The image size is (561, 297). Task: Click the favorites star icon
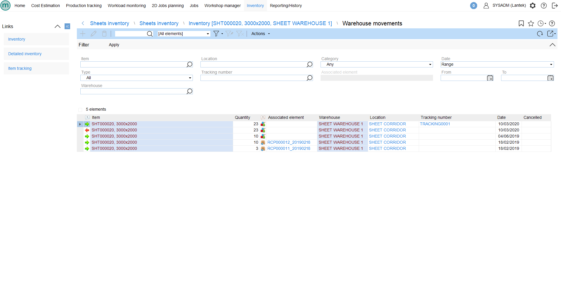point(531,24)
